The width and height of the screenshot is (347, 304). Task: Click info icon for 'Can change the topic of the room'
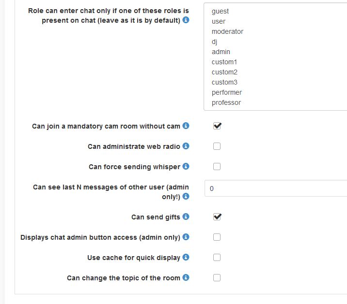click(186, 277)
